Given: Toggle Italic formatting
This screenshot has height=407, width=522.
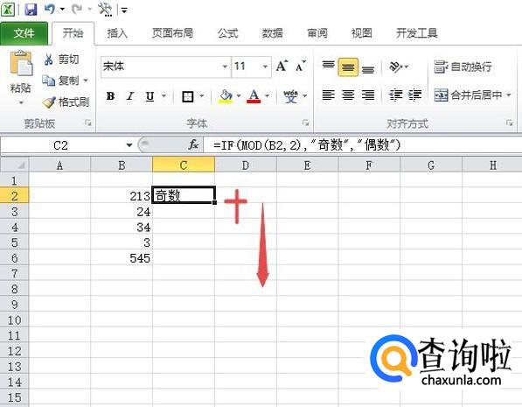Looking at the screenshot, I should coord(130,96).
